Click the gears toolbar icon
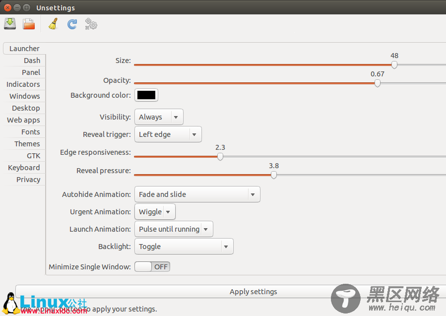Viewport: 446px width, 316px height. (x=91, y=24)
